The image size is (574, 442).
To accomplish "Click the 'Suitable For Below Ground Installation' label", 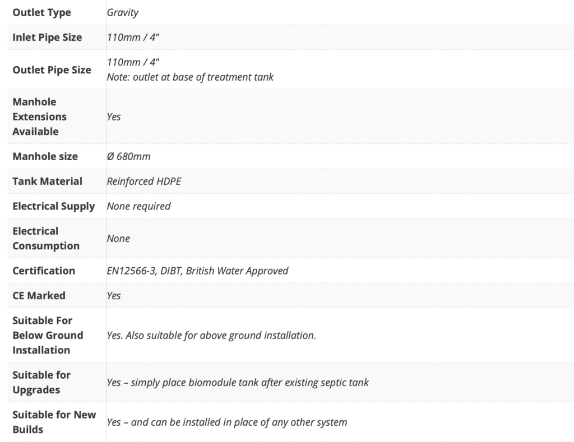I will [x=48, y=335].
